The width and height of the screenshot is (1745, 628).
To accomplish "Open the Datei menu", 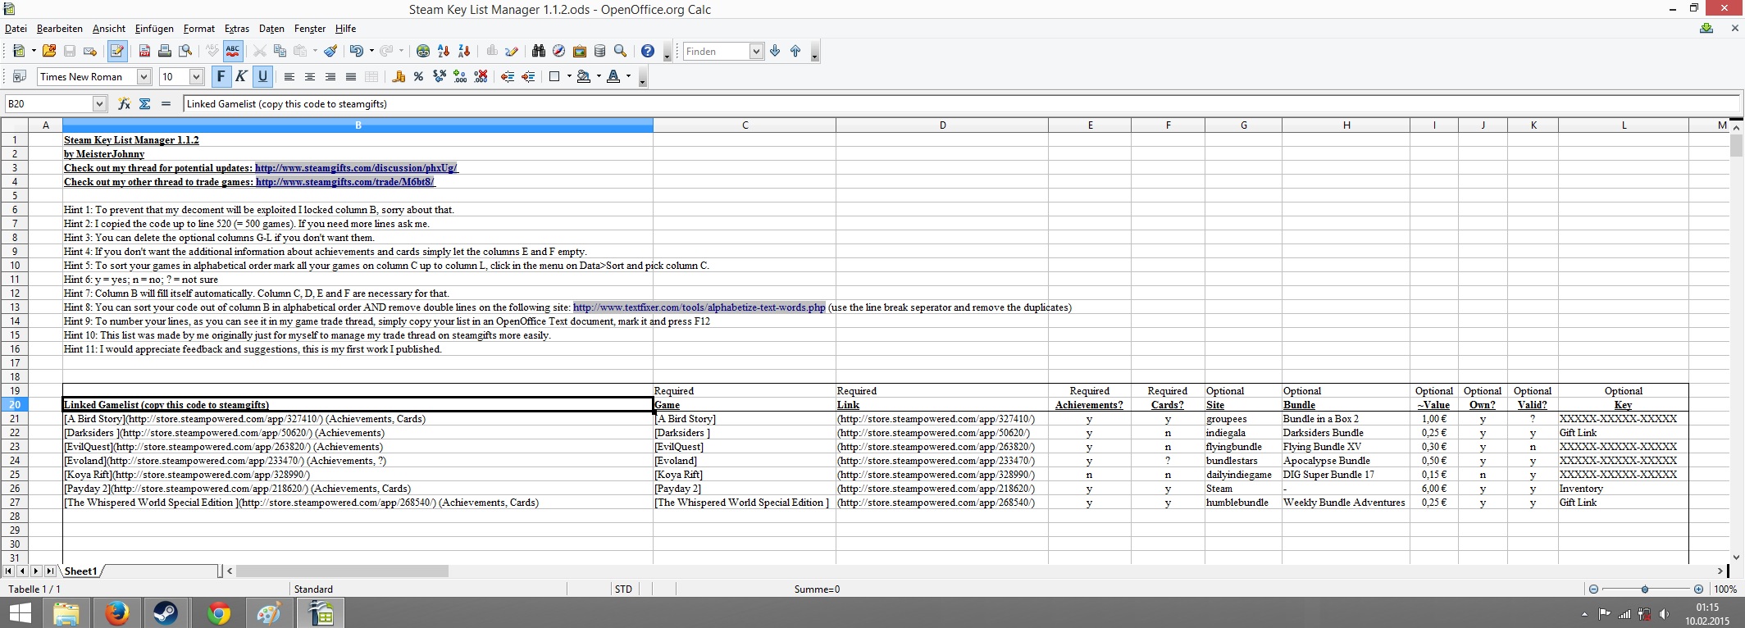I will [16, 29].
